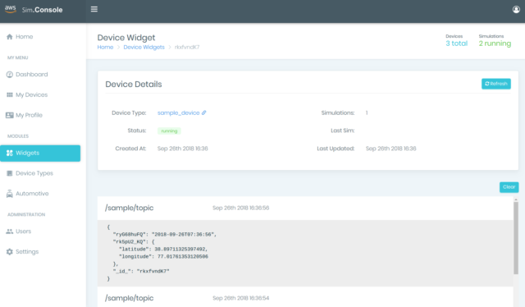Screen dimensions: 525x307
Task: Click the "_id_": "rkxfvndK7" line
Action: coord(141,271)
